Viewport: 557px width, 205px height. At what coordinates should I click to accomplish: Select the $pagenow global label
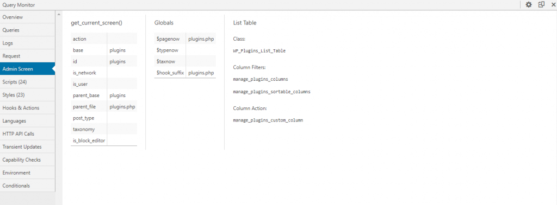click(x=168, y=39)
